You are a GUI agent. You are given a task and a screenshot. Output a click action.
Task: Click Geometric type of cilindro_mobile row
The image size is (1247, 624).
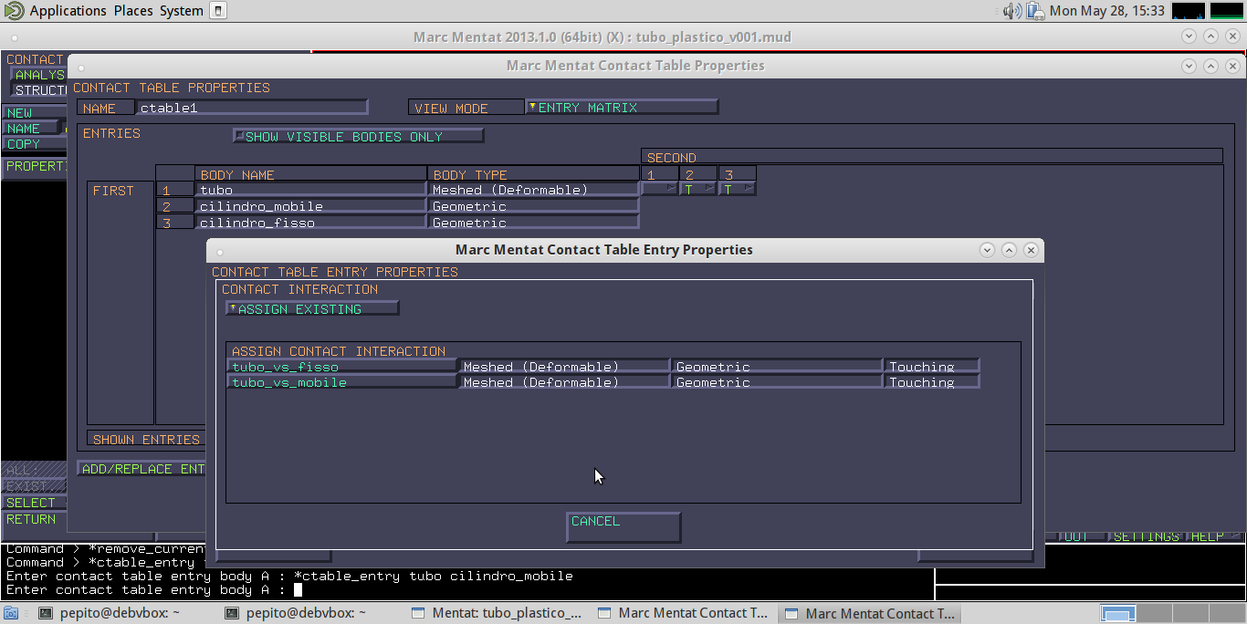pyautogui.click(x=533, y=206)
